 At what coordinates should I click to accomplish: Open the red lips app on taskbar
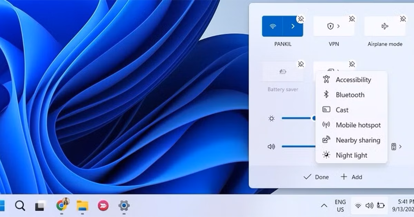pos(103,206)
